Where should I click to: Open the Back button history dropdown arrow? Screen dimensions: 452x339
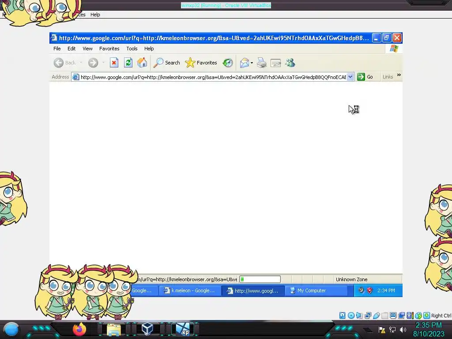click(x=81, y=63)
